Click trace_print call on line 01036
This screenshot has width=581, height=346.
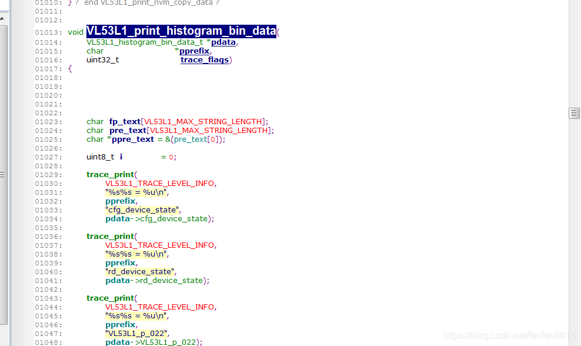(110, 237)
